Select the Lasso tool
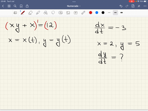 tap(53, 13)
